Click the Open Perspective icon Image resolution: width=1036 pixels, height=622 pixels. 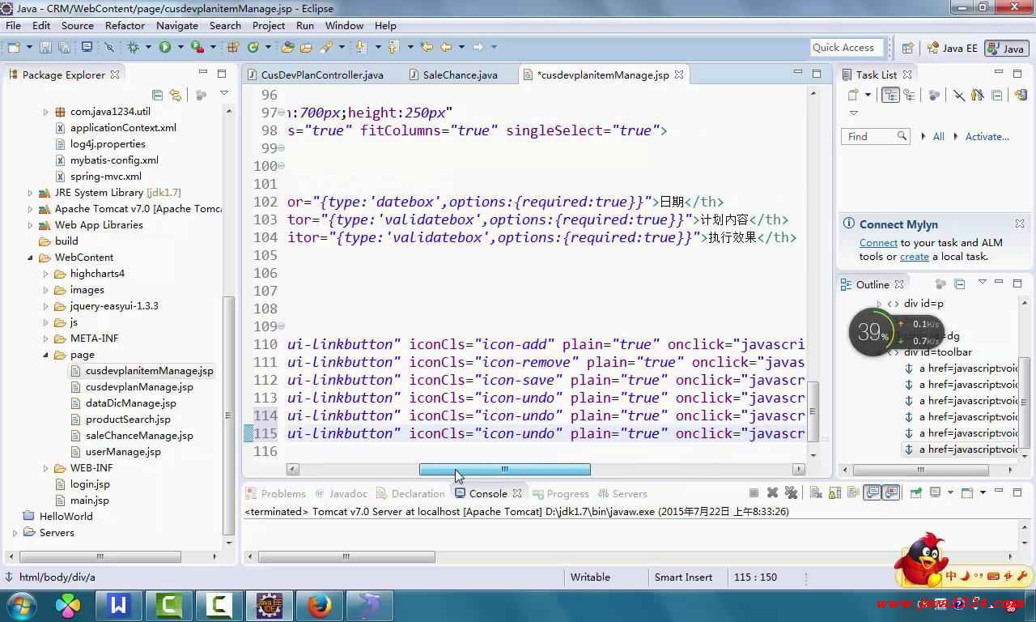coord(908,49)
